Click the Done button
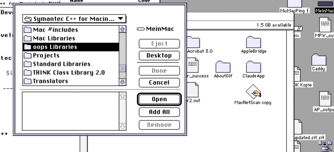 point(159,70)
